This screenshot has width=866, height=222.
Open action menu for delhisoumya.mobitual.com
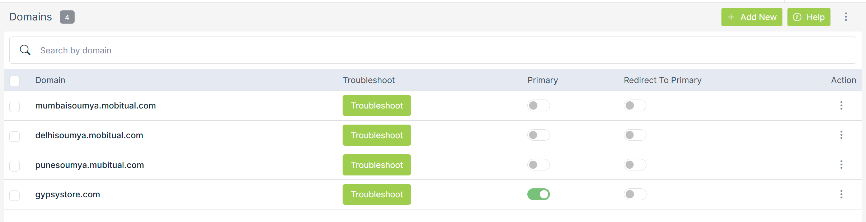click(x=841, y=135)
